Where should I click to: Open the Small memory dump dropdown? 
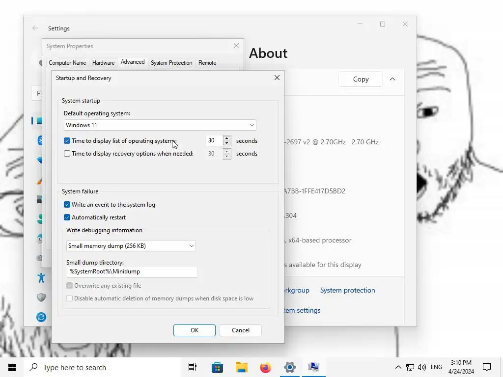point(131,246)
